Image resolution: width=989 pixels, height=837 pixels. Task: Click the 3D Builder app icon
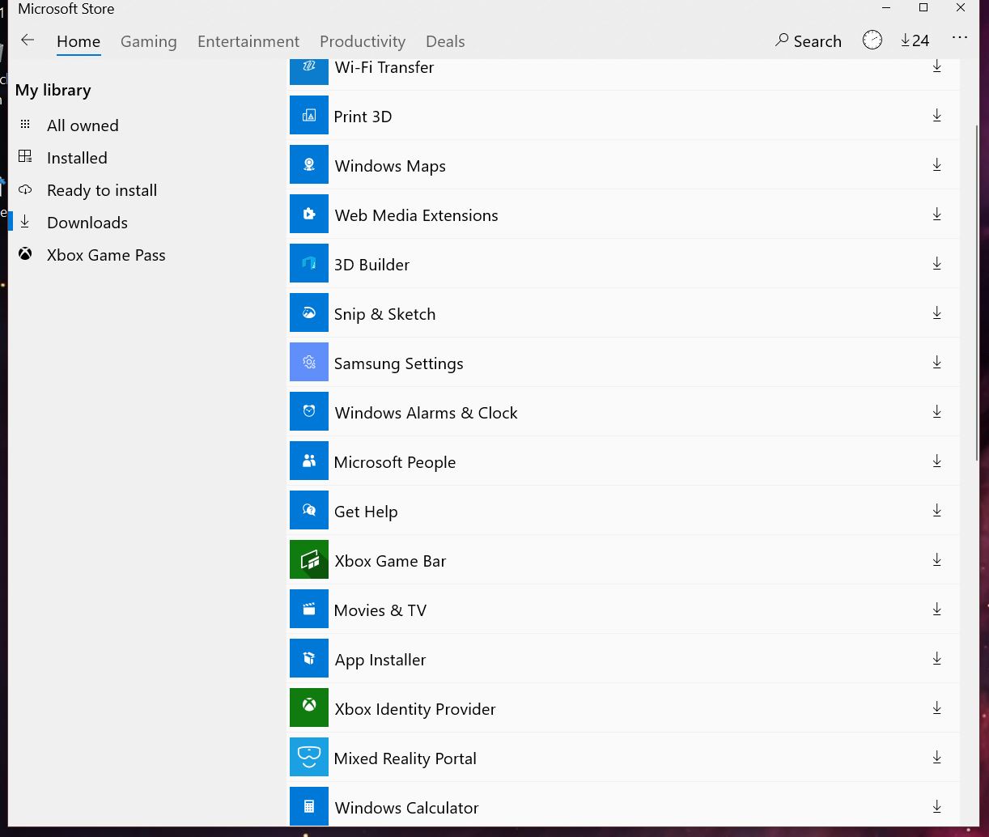pos(309,264)
